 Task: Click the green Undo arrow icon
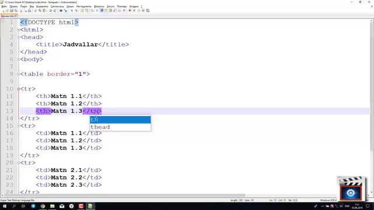pyautogui.click(x=50, y=10)
